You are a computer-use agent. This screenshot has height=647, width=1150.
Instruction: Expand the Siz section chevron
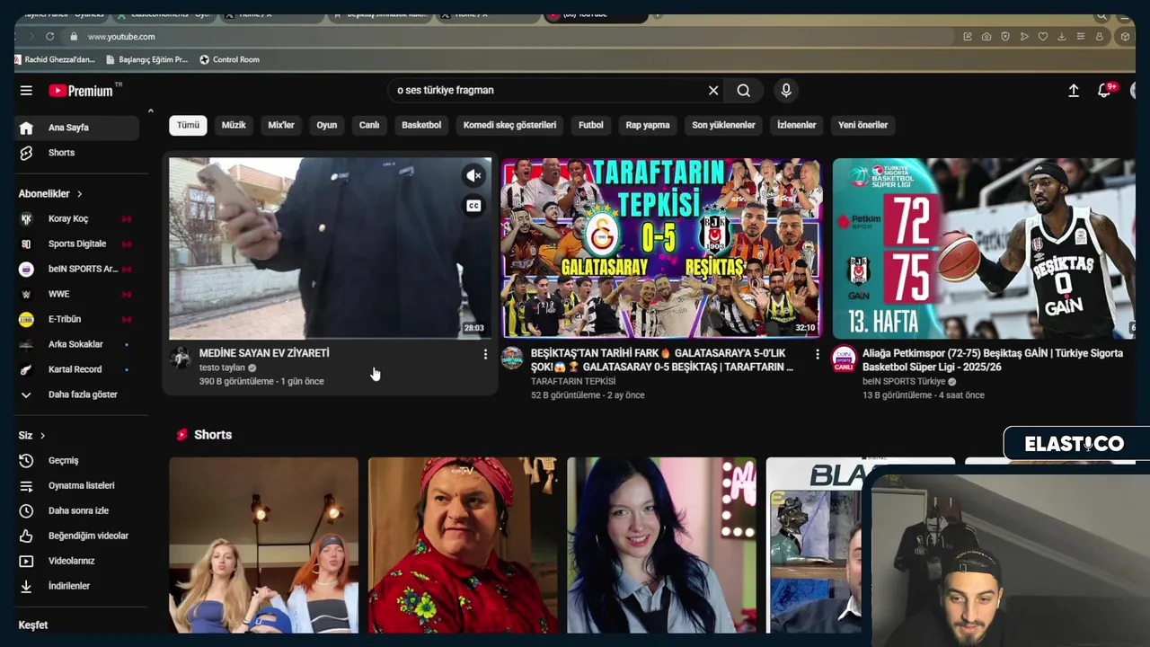coord(42,436)
